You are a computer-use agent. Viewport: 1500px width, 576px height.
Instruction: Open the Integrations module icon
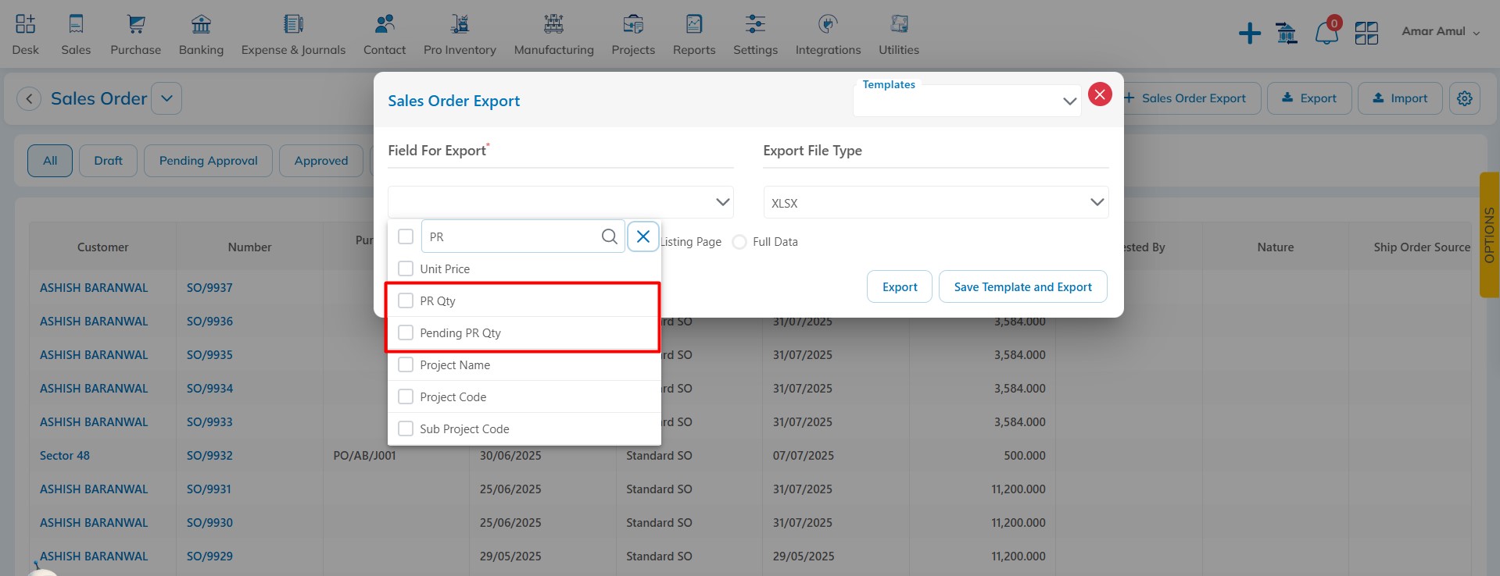tap(828, 24)
